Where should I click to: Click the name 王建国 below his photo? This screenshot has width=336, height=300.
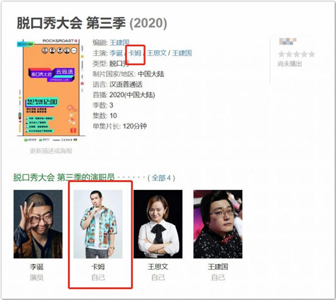218,267
